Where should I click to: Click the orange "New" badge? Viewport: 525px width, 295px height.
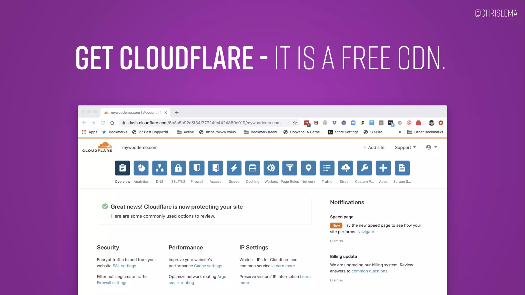tap(336, 226)
